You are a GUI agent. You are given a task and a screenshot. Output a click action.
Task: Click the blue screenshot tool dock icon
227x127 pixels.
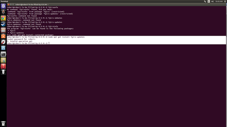pos(3,48)
